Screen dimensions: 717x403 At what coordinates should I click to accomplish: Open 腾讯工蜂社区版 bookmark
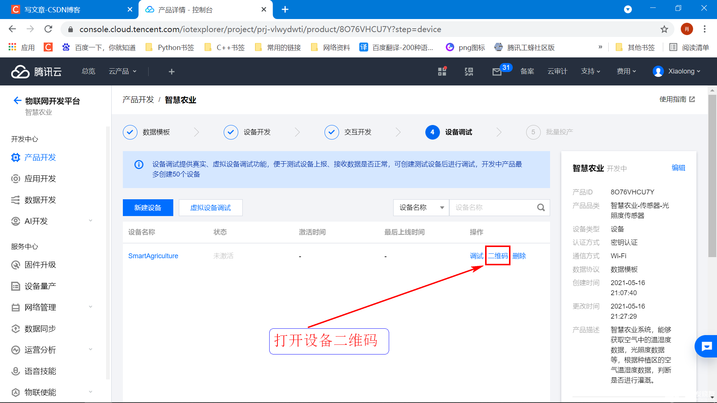coord(524,47)
